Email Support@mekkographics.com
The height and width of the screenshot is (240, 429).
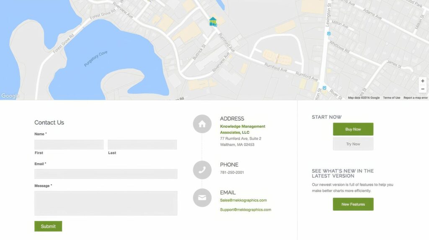(246, 210)
